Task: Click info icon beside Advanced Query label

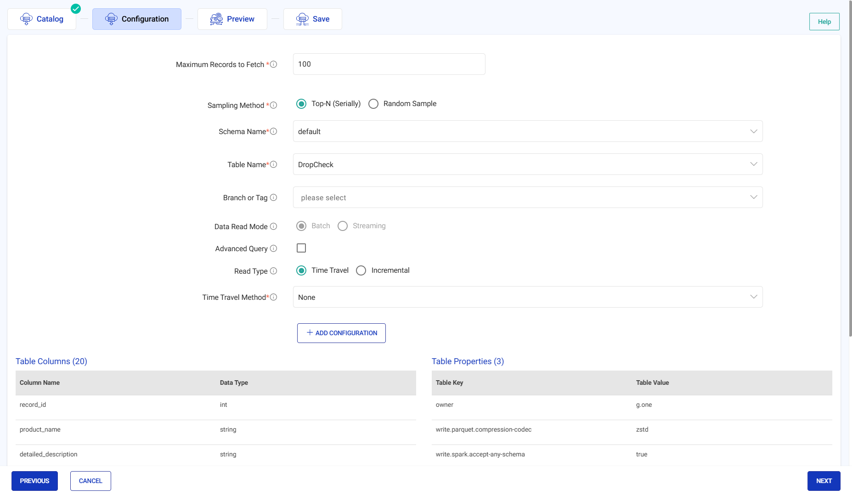Action: coord(273,248)
